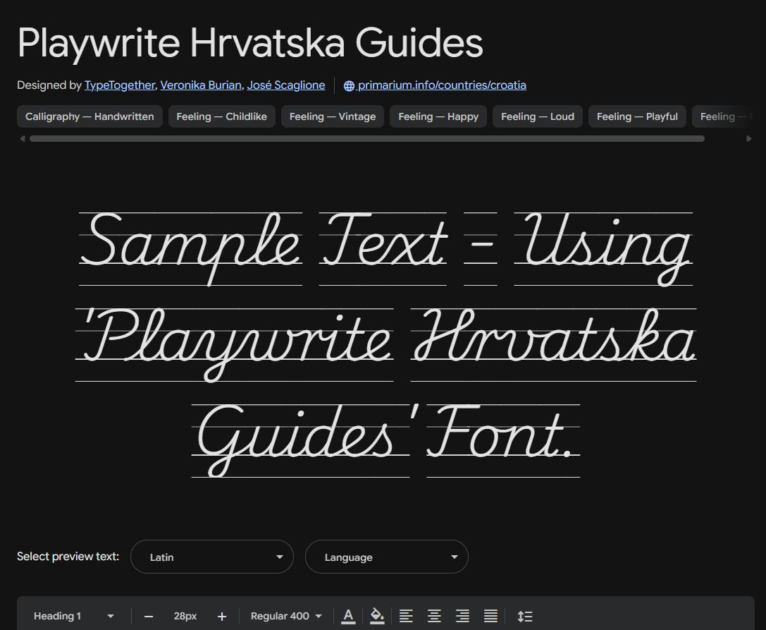This screenshot has height=630, width=766.
Task: Open the José Scaglione designer link
Action: click(286, 85)
